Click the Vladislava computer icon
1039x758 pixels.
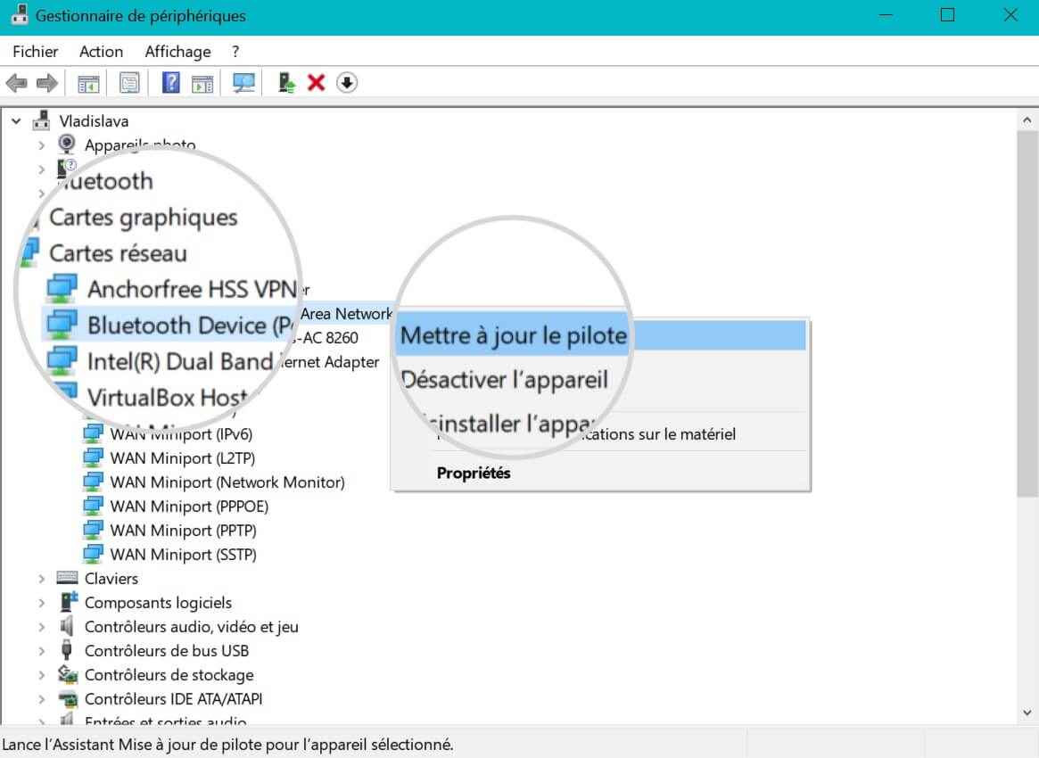[x=42, y=120]
